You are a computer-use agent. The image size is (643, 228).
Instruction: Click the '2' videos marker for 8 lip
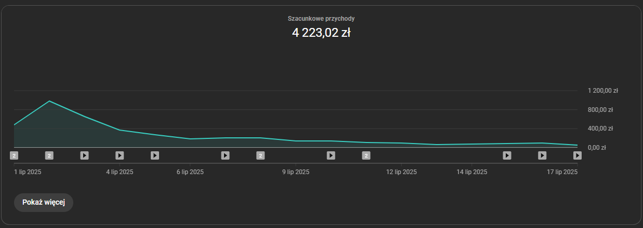click(260, 155)
